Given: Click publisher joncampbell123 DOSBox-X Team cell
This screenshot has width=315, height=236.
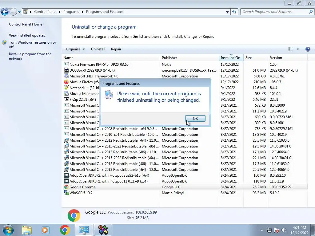Looking at the screenshot, I should [x=189, y=70].
